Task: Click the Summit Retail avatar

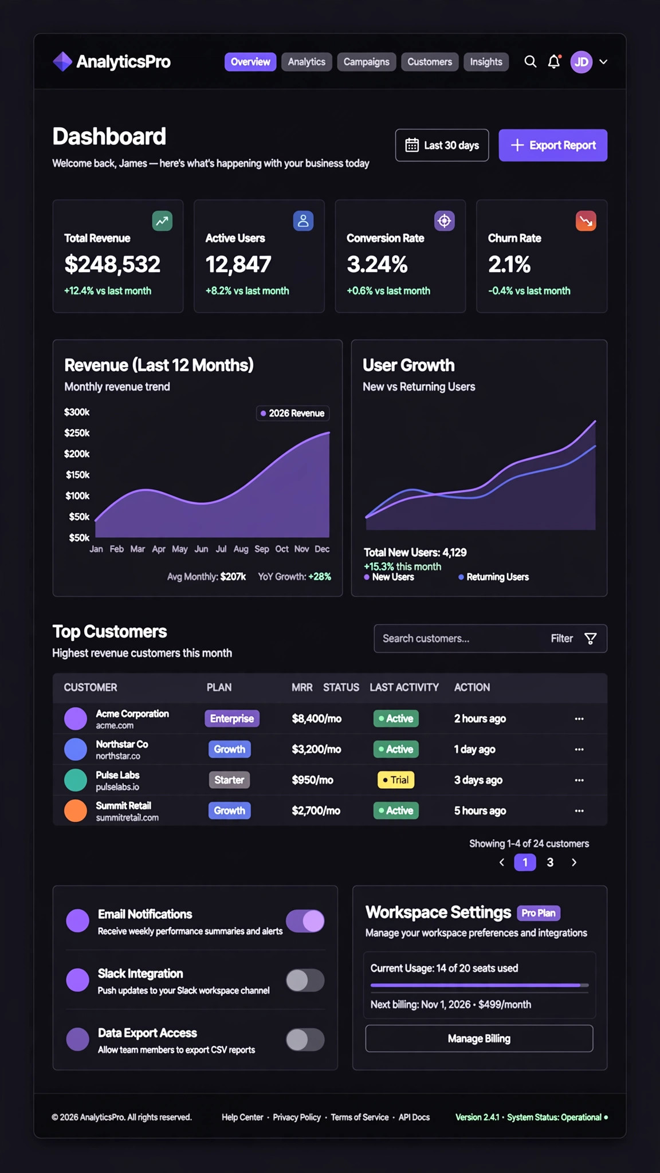Action: click(x=76, y=810)
